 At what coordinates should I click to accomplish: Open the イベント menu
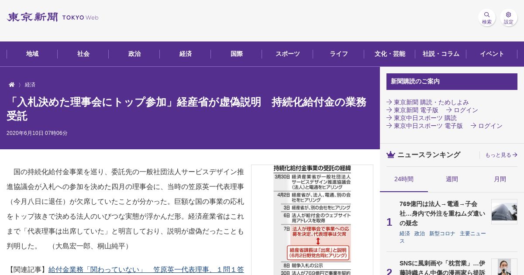(492, 54)
